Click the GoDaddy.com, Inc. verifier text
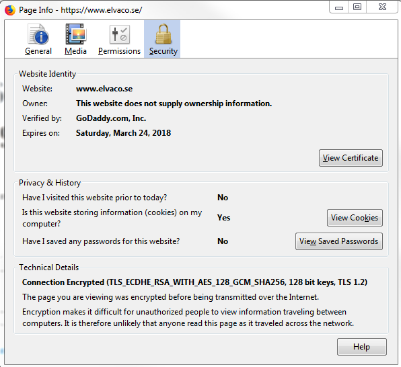Viewport: 401px width, 367px height. tap(111, 118)
